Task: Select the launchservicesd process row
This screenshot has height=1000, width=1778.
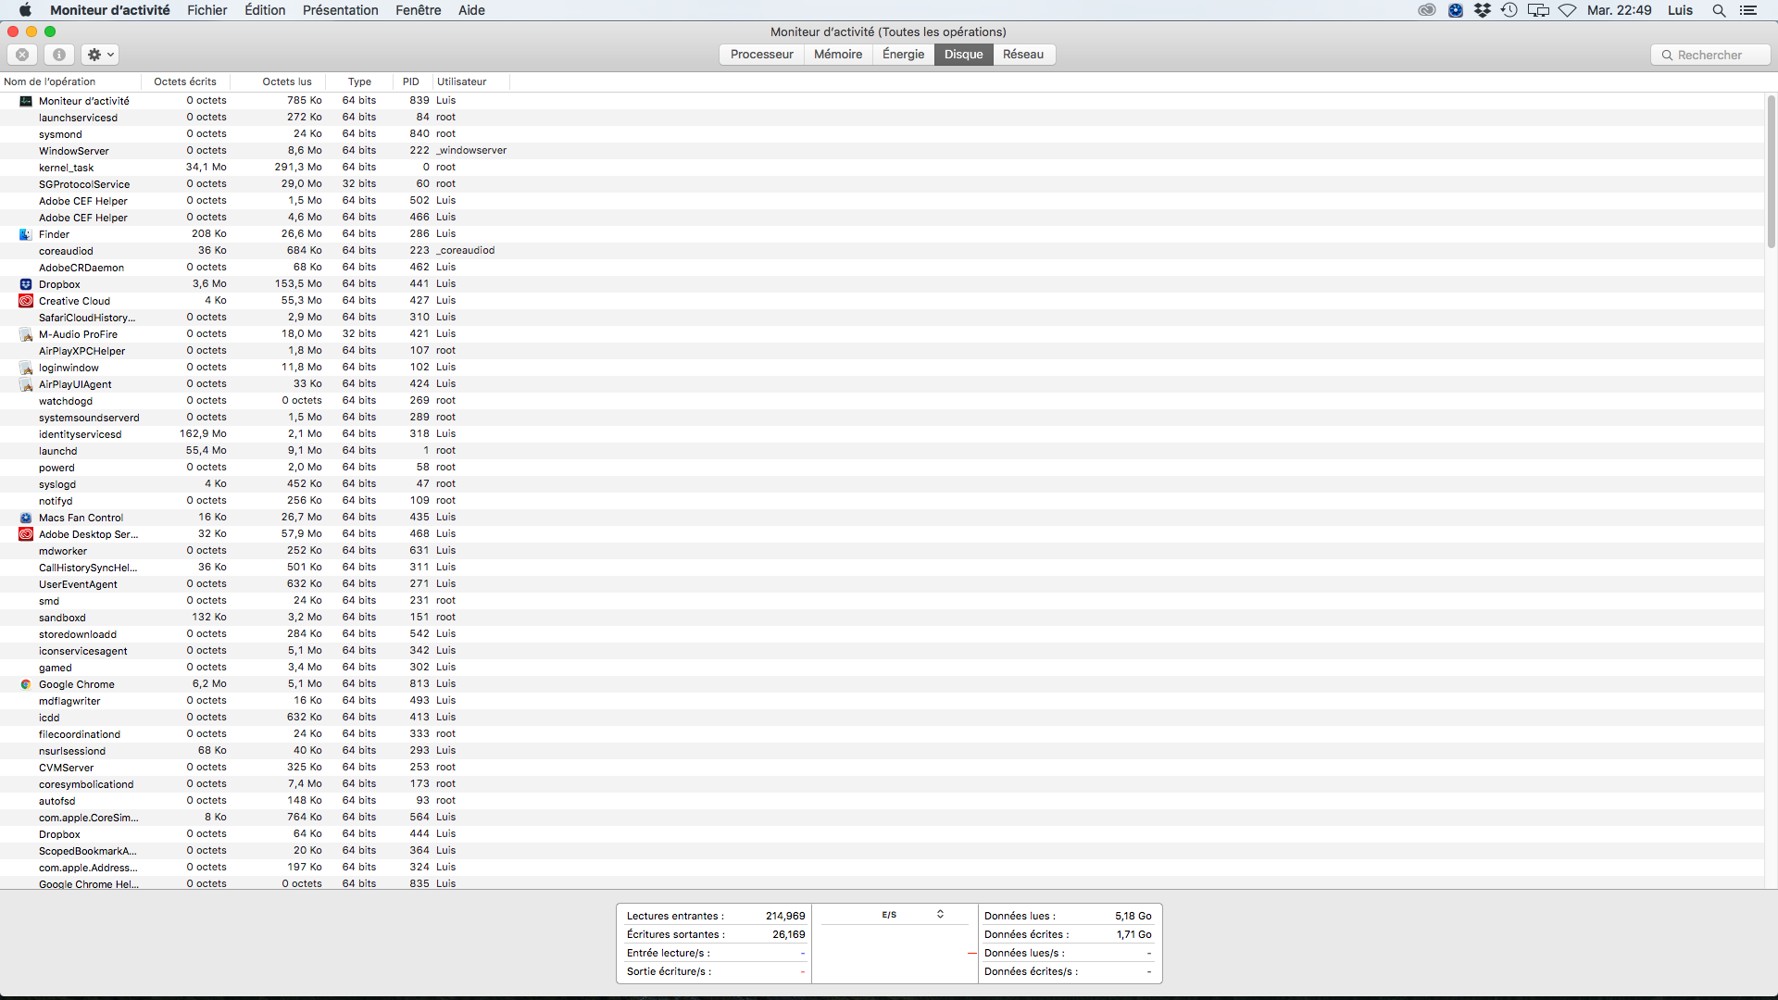Action: pos(882,118)
